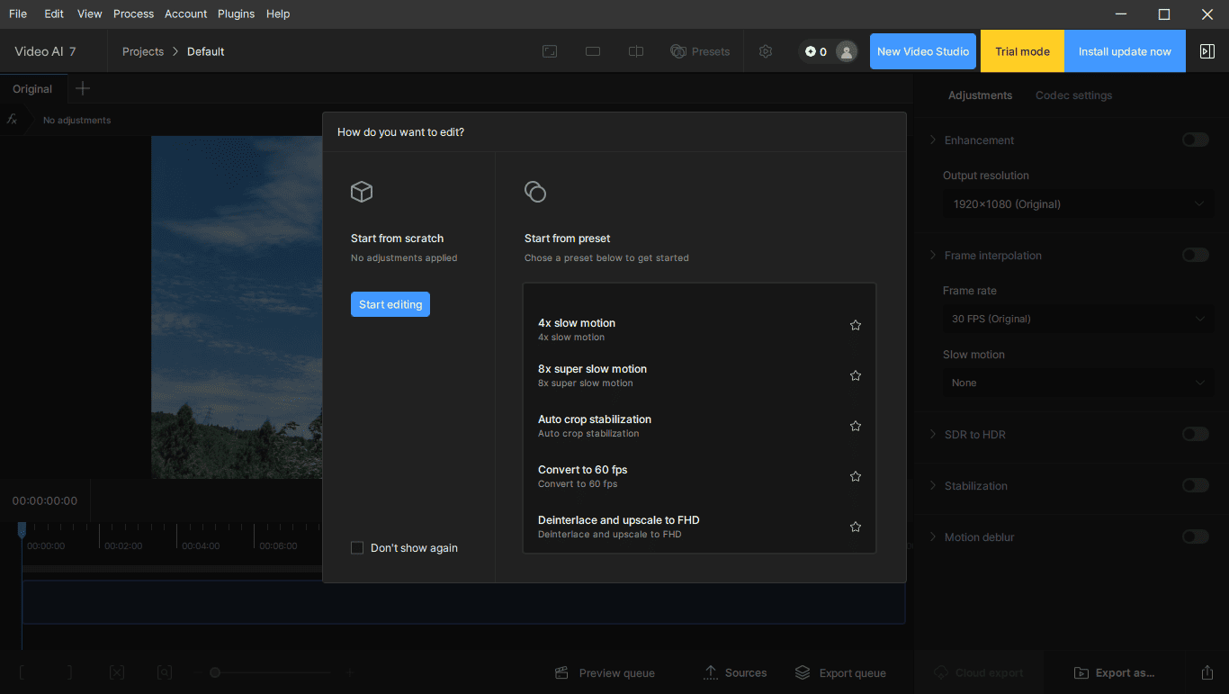Expand the Motion deblur section chevron
This screenshot has width=1229, height=694.
tap(933, 536)
